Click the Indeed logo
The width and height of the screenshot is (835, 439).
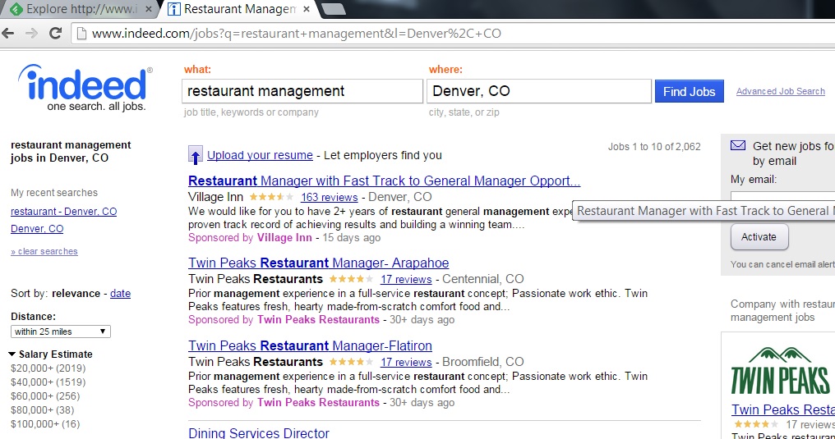(85, 88)
